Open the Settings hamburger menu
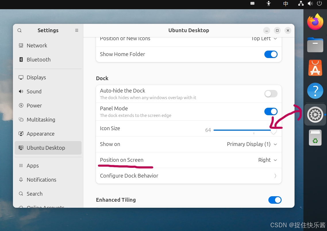The height and width of the screenshot is (231, 327). pos(77,30)
